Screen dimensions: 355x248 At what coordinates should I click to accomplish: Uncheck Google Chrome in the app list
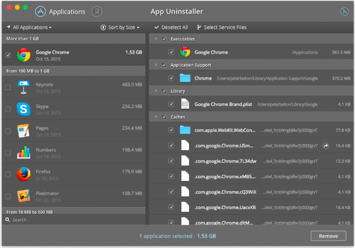pos(8,55)
